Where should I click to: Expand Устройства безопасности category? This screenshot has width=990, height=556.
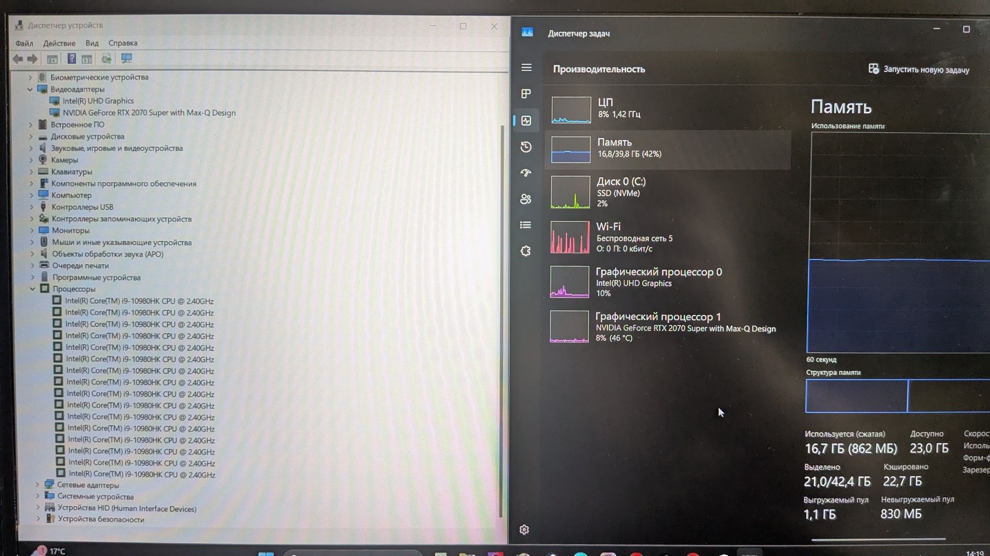point(38,518)
